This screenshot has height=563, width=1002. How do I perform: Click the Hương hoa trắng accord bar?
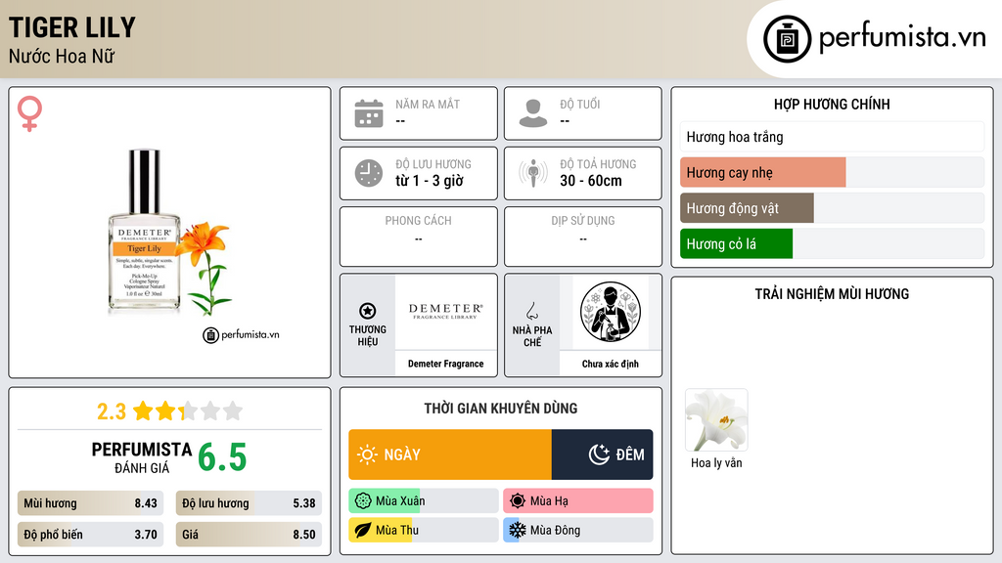pos(832,137)
